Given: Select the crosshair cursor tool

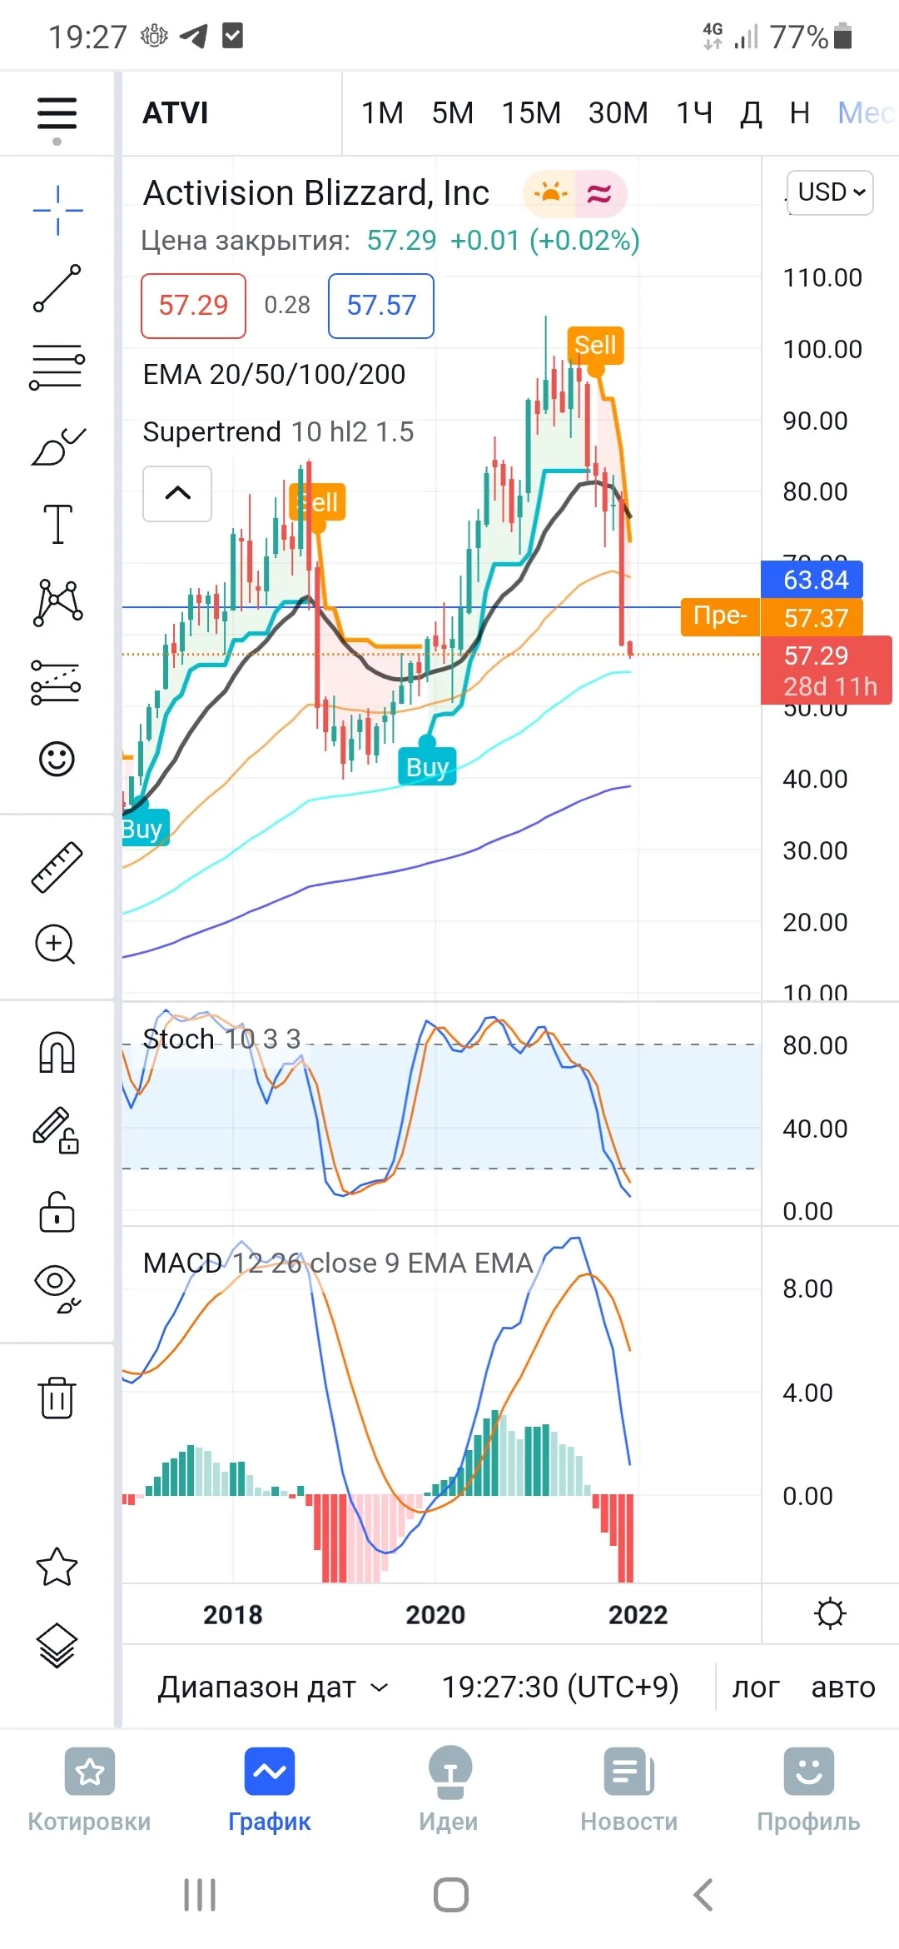Looking at the screenshot, I should pyautogui.click(x=57, y=210).
